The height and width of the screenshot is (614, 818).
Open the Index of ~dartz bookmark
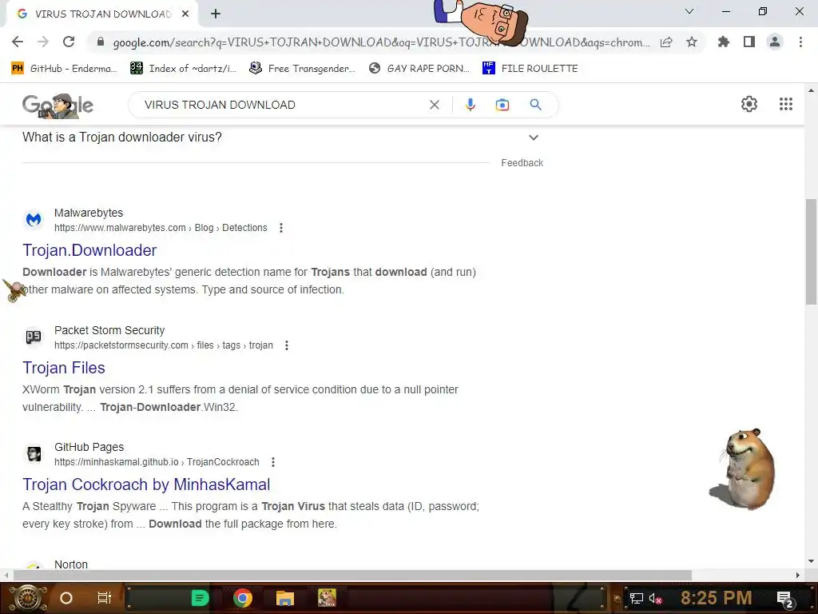pos(183,69)
